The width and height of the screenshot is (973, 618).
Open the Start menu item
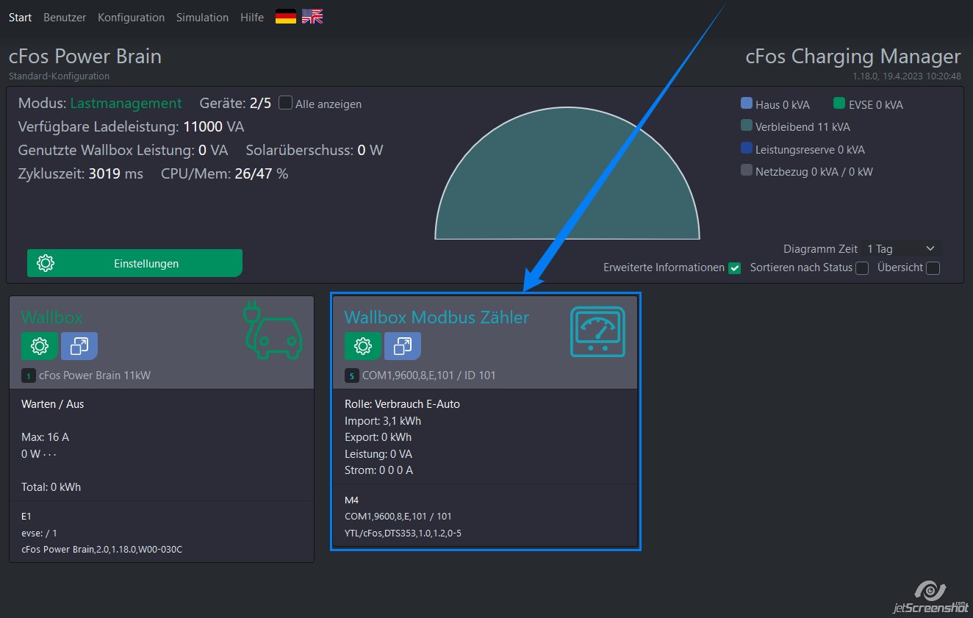pyautogui.click(x=21, y=17)
